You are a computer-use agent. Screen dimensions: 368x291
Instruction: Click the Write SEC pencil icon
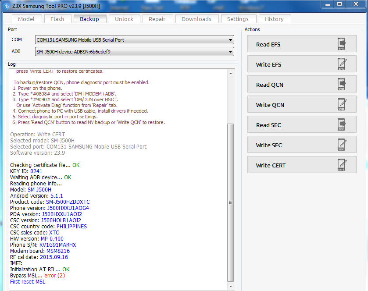click(x=342, y=145)
